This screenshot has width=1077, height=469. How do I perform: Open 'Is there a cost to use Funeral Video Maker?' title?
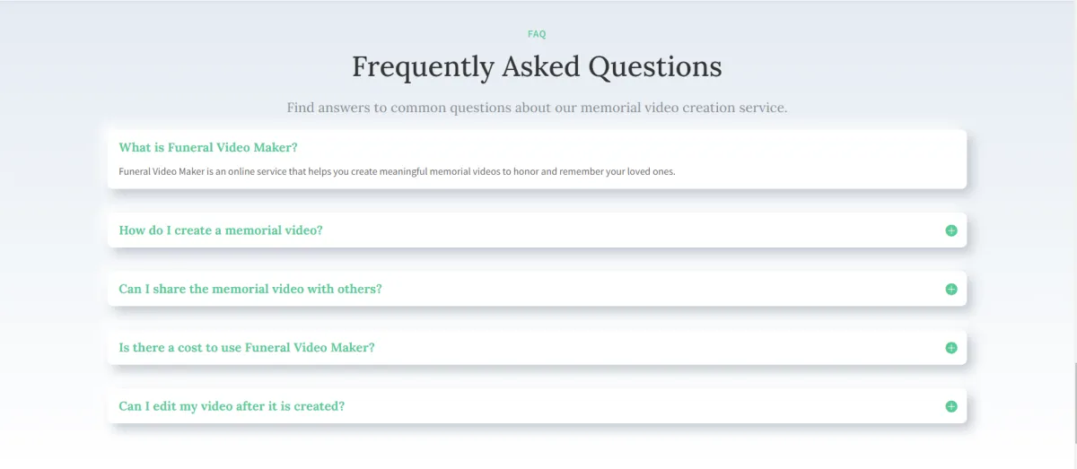click(x=247, y=348)
